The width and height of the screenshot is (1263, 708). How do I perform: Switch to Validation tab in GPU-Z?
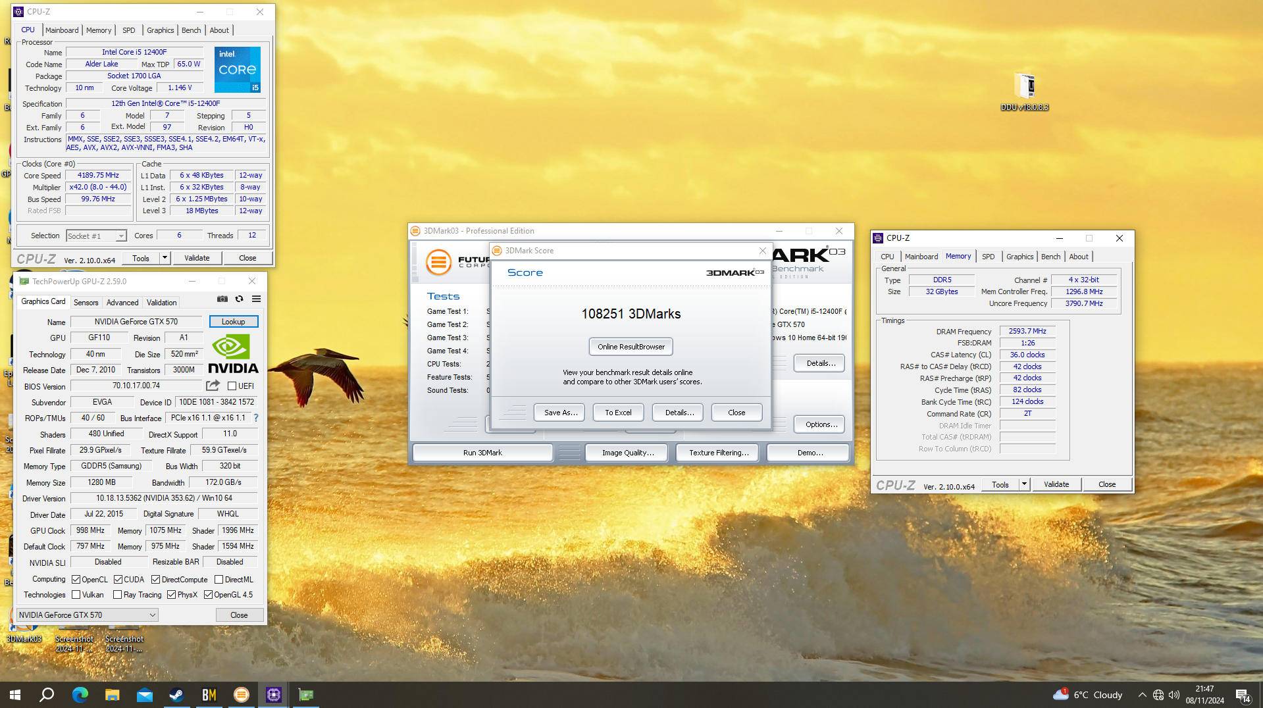point(161,303)
